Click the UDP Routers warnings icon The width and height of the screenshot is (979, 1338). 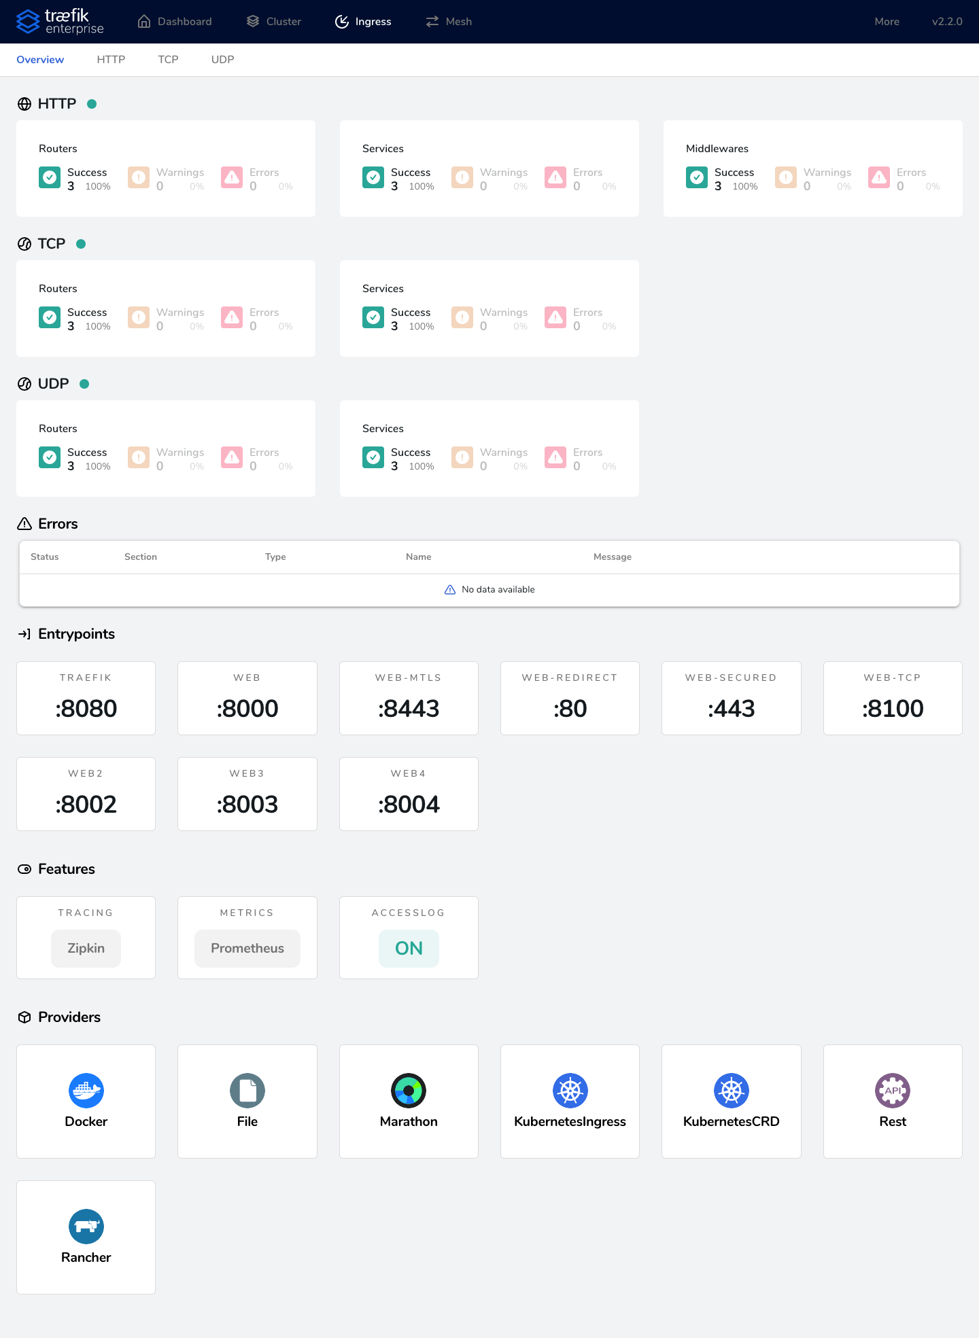point(139,458)
